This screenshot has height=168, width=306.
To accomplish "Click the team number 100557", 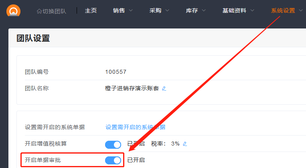I will [x=116, y=72].
